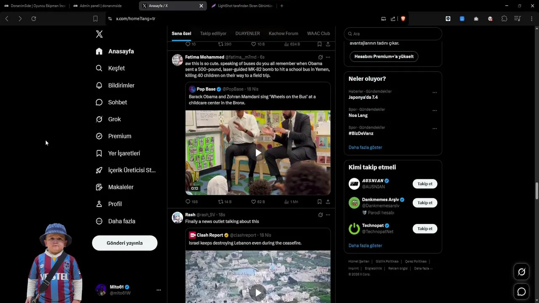Open floating chat messages button
The width and height of the screenshot is (539, 303).
(521, 292)
